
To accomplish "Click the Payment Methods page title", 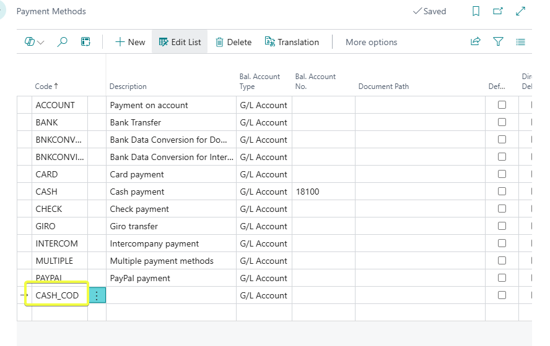I will (x=51, y=11).
